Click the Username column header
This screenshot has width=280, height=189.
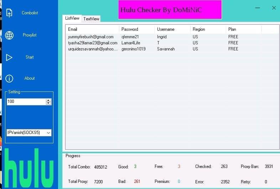coord(172,29)
